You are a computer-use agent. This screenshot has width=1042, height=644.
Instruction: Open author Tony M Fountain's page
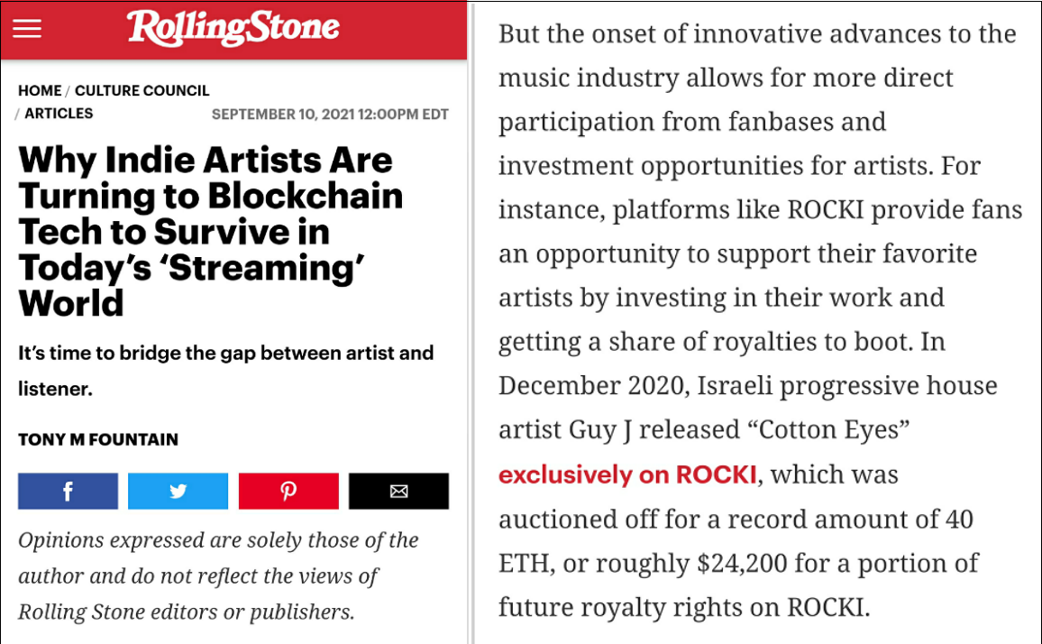point(98,439)
